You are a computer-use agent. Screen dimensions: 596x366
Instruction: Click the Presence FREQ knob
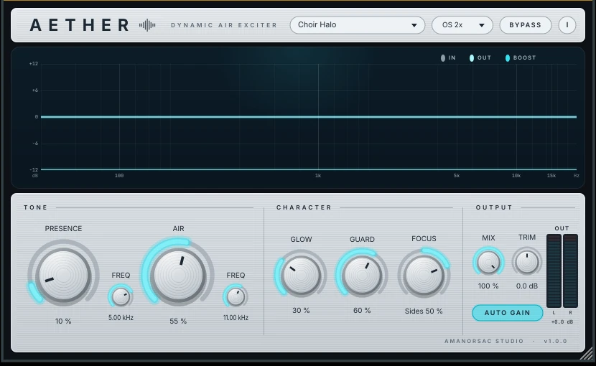(121, 296)
